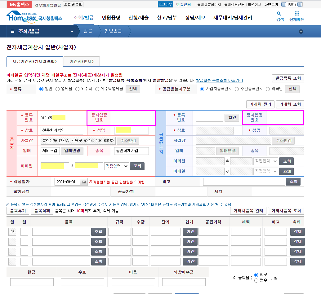Open 조회/발급 top menu
This screenshot has width=321, height=294.
(83, 18)
